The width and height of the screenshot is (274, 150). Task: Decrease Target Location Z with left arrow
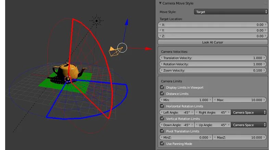click(160, 36)
